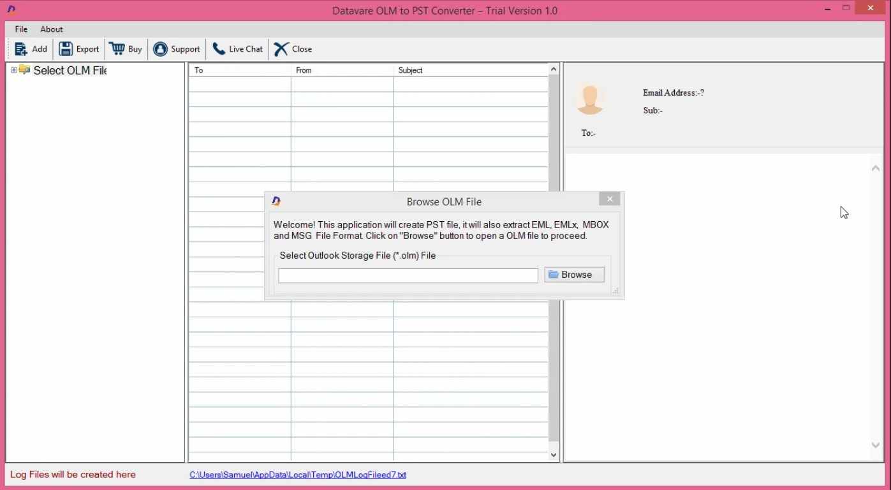Click the Export floppy disk icon
Viewport: 891px width, 490px height.
[66, 49]
